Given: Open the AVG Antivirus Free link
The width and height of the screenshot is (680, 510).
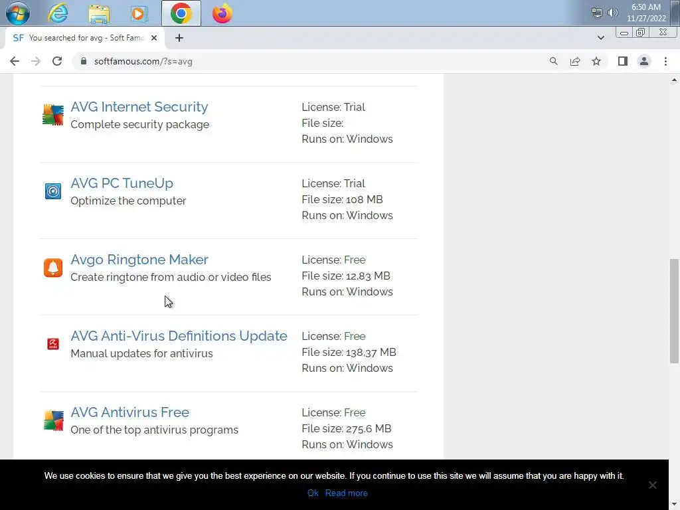Looking at the screenshot, I should coord(129,412).
